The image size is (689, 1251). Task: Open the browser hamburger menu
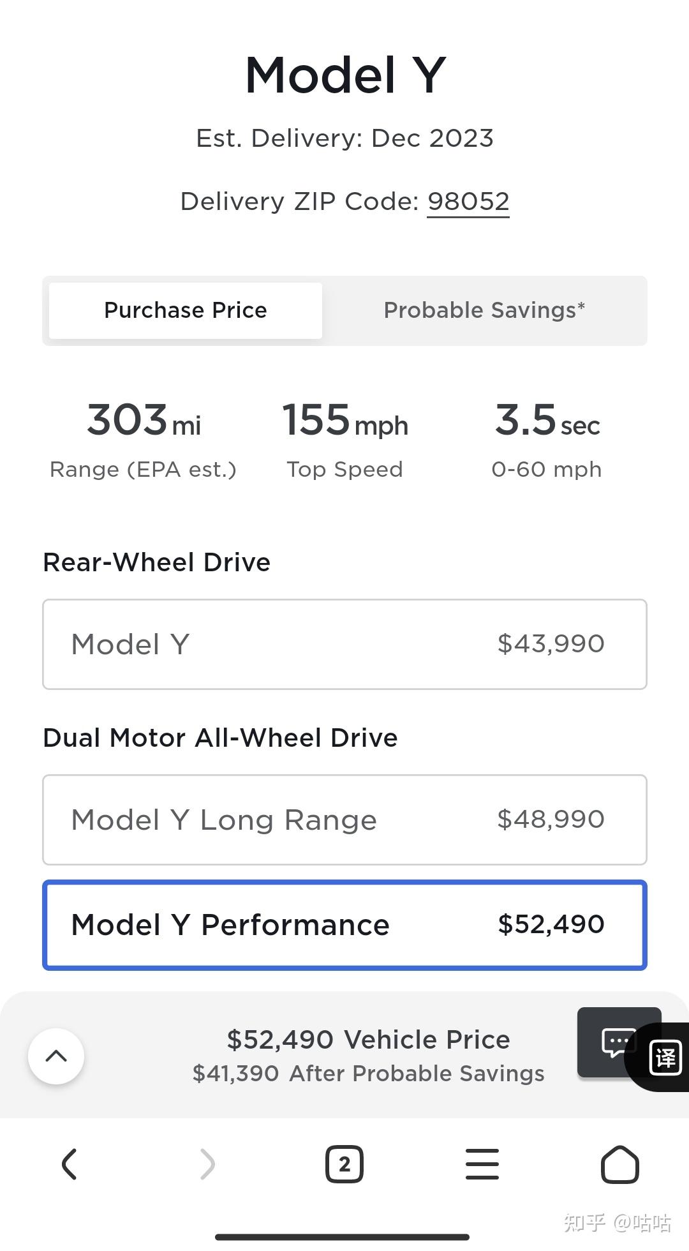482,1164
